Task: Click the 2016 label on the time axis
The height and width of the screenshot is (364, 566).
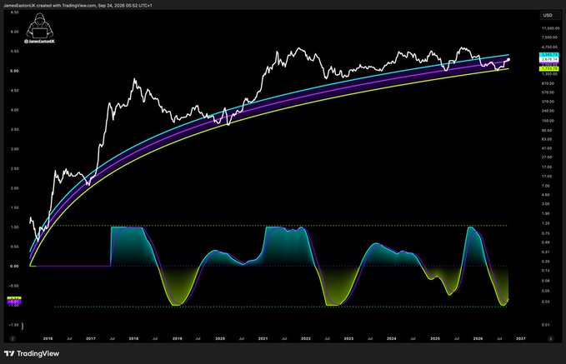Action: (48, 339)
